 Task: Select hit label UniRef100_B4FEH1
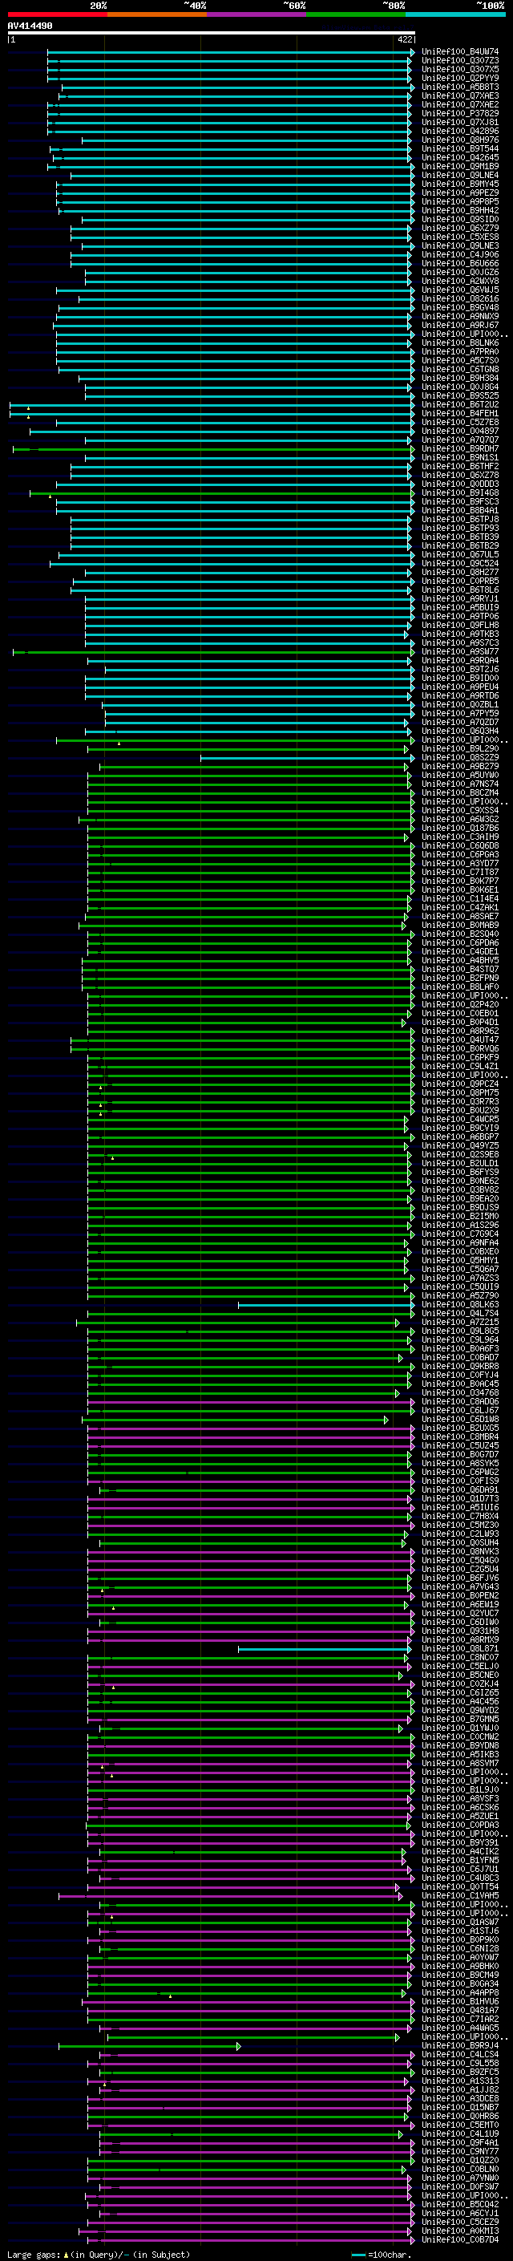point(460,413)
